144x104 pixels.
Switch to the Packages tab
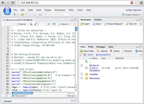tap(101, 47)
